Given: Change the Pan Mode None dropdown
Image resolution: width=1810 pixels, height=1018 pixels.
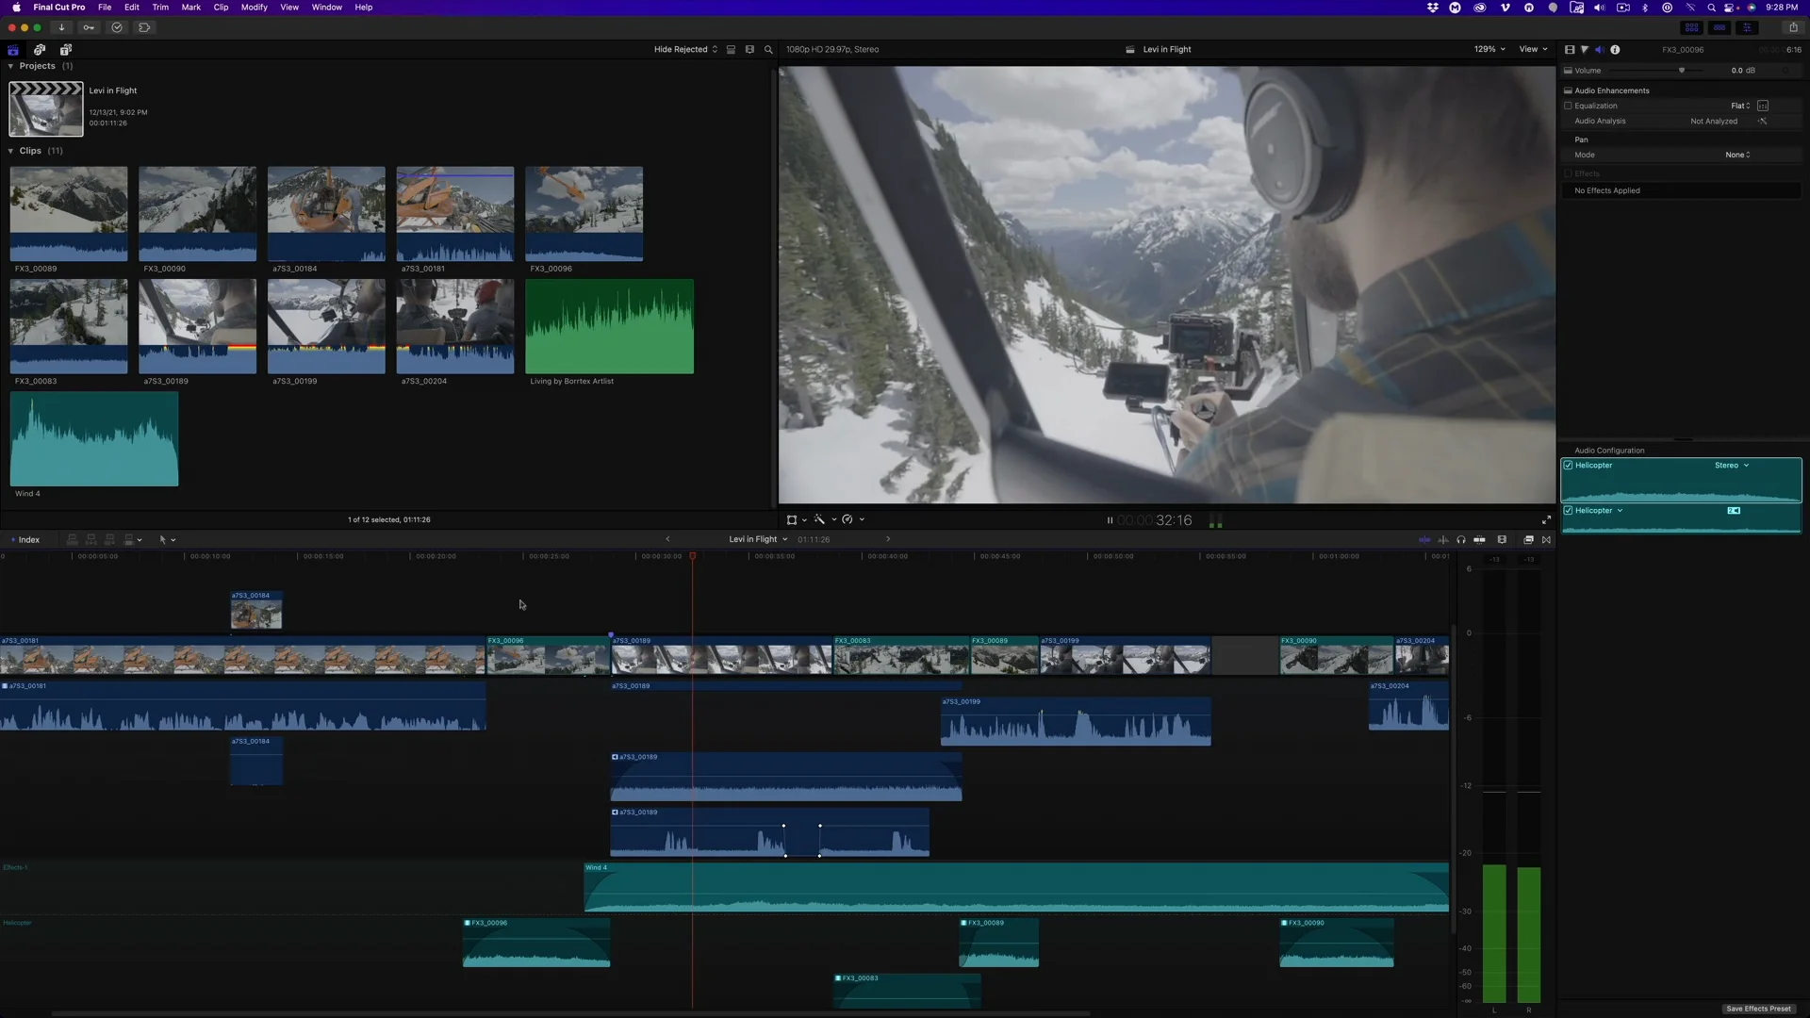Looking at the screenshot, I should 1737,155.
